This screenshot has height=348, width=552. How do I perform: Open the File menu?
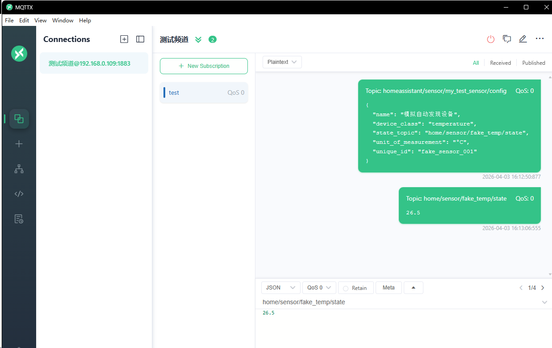tap(9, 20)
